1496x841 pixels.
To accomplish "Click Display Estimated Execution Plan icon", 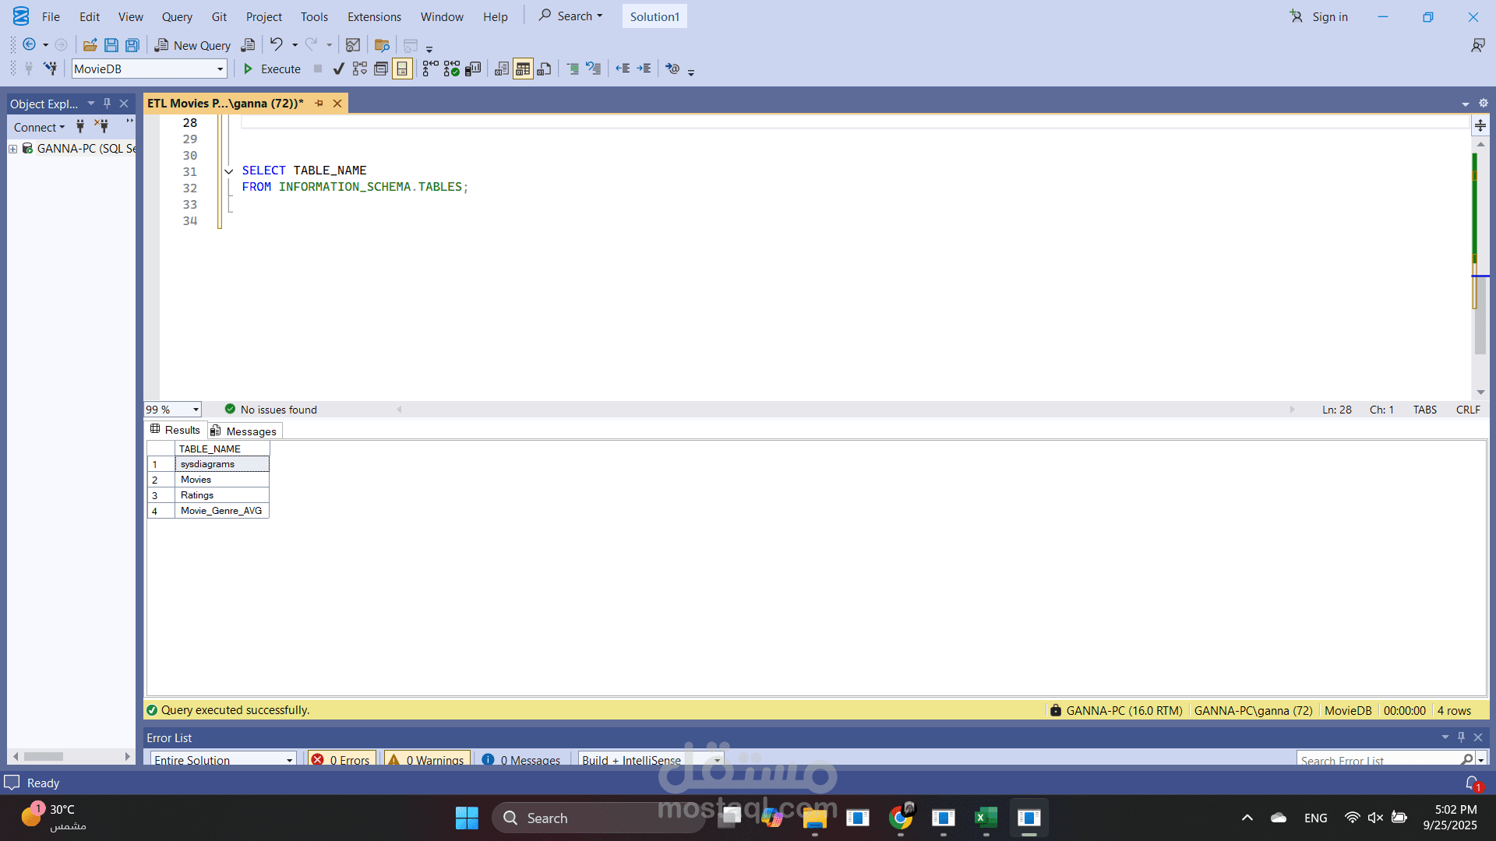I will [359, 69].
